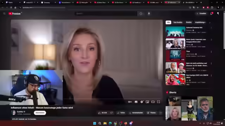Click in the YouTube search field
The image size is (225, 126).
105,14
